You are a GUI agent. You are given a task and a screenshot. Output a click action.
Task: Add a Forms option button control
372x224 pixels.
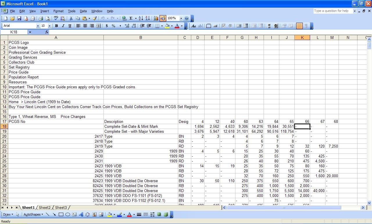[x=230, y=26]
